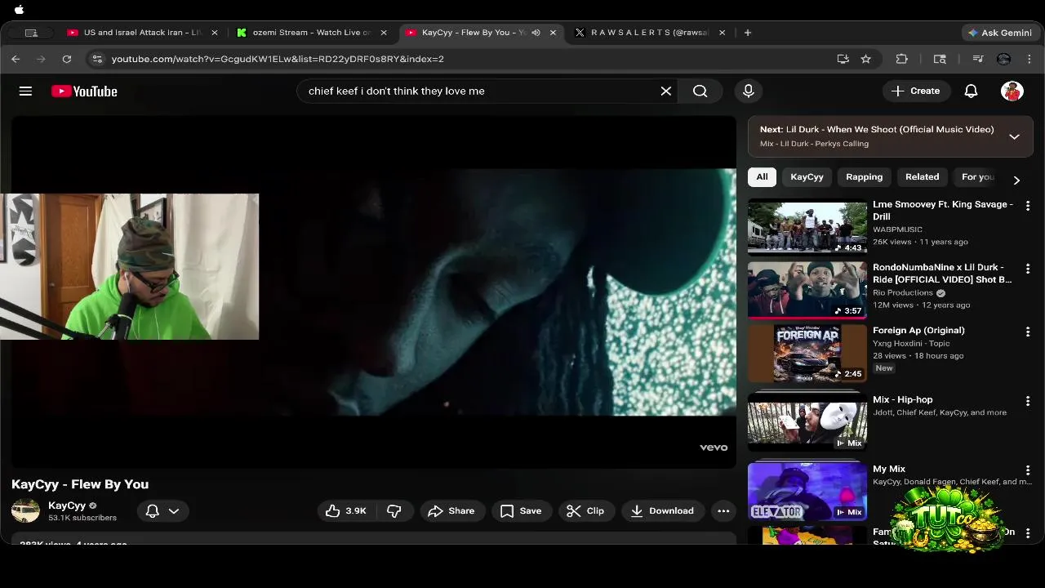Open the My Mix thumbnail

click(807, 492)
